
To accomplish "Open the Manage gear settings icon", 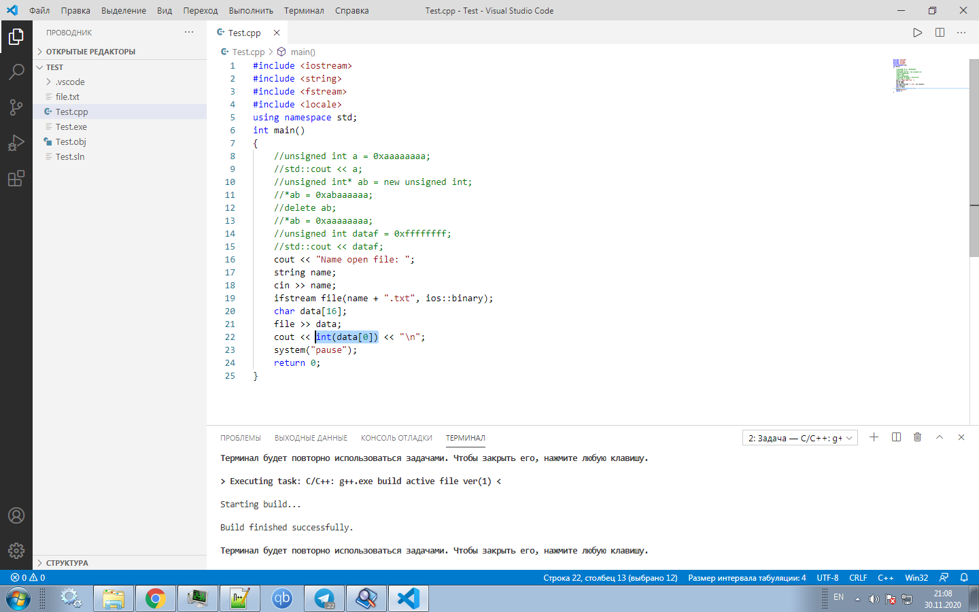I will pyautogui.click(x=16, y=551).
